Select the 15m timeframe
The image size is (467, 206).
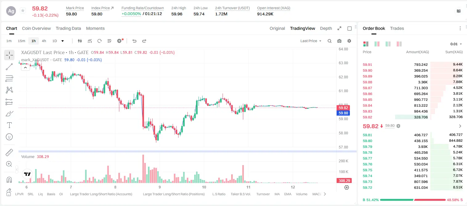pos(21,41)
